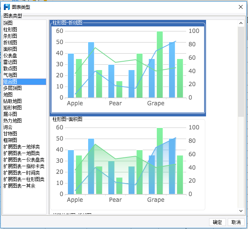Click the scrollbar down arrow

[241, 211]
